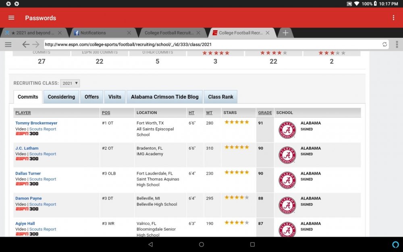Activate the Alexa icon in navigation bar
403x252 pixels.
click(396, 244)
